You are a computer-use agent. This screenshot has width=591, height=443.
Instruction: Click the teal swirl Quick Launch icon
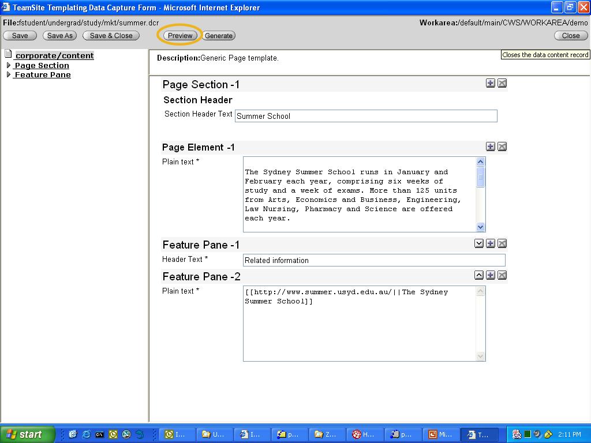click(140, 434)
